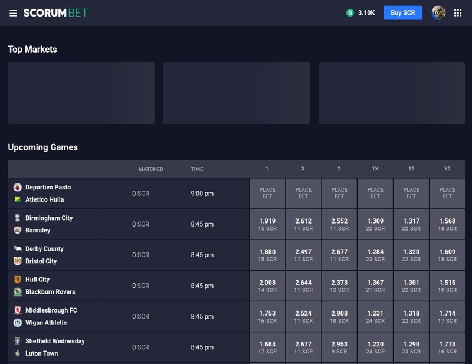Select Hull City win odds 2.008

[267, 286]
